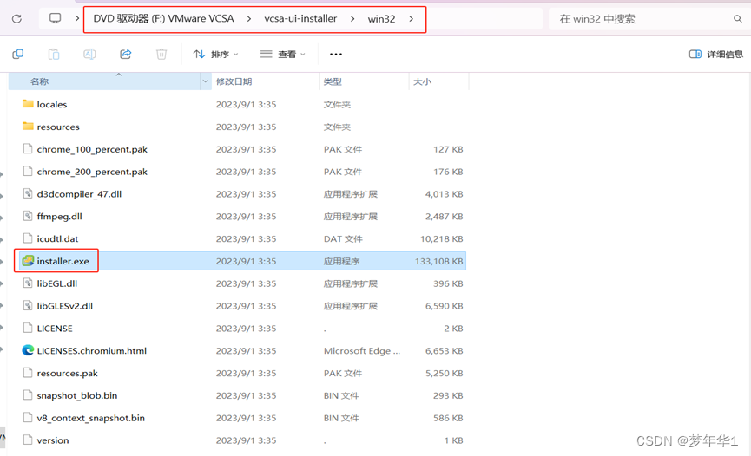Click the installer.exe application icon
Viewport: 751px width, 456px height.
(x=29, y=261)
